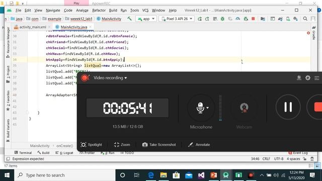Open the Edit menu
Viewport: 322px width, 181px height.
(28, 10)
